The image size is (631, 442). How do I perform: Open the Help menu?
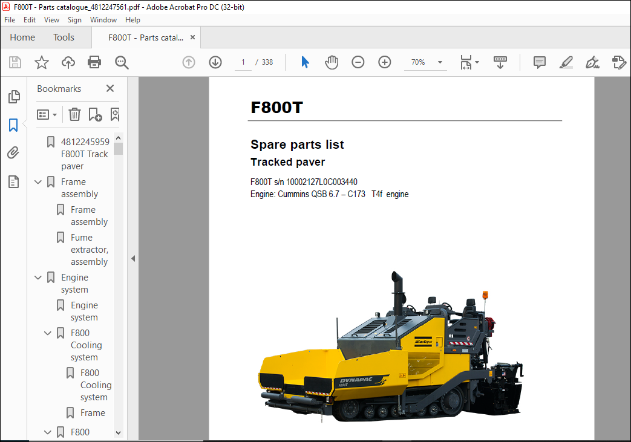coord(132,20)
